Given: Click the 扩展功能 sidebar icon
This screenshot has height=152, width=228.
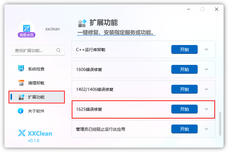Looking at the screenshot, I should [21, 97].
